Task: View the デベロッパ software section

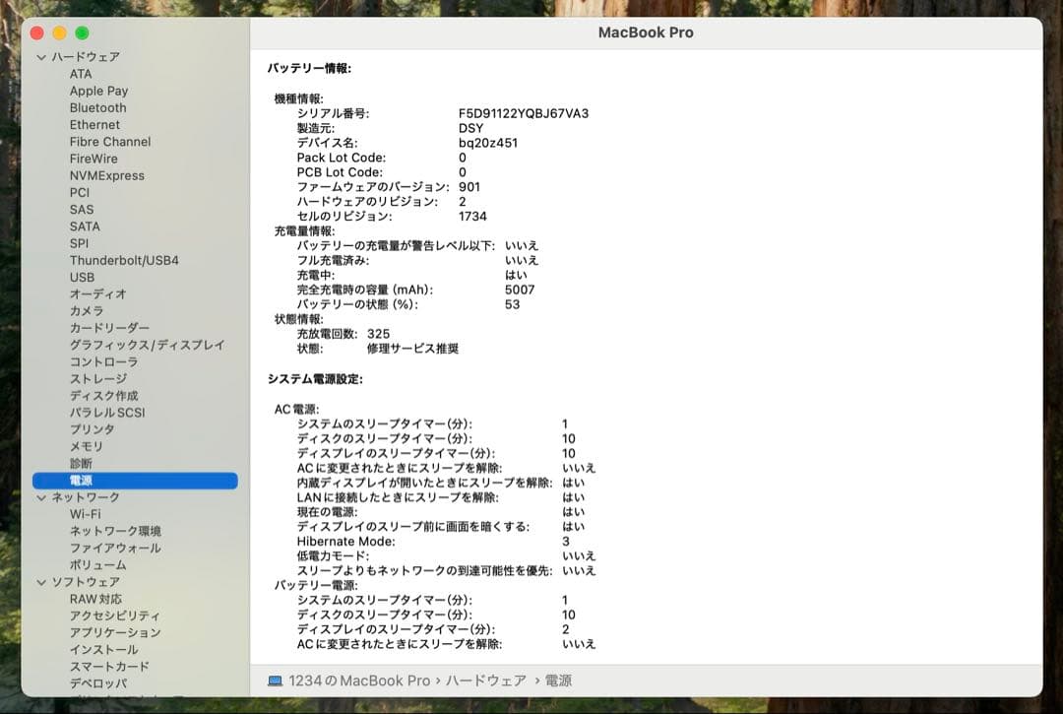Action: 96,683
